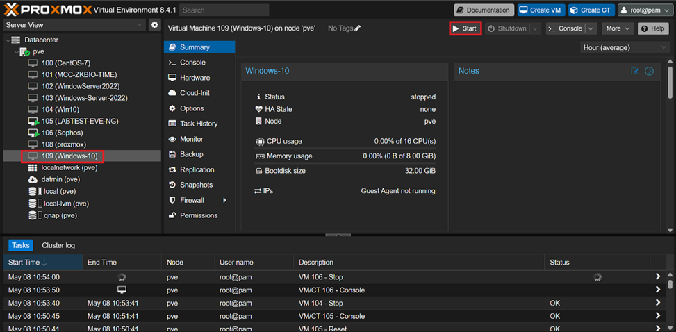Edit Notes using the pencil icon
The width and height of the screenshot is (676, 332).
click(x=634, y=71)
